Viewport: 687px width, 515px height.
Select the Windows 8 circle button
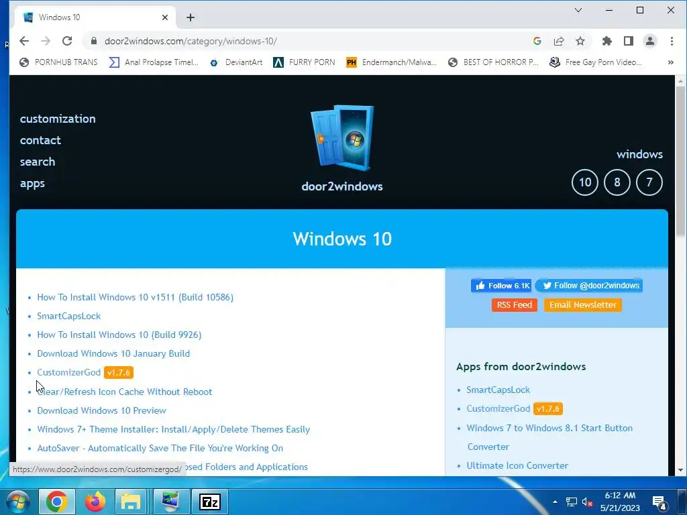pyautogui.click(x=617, y=182)
